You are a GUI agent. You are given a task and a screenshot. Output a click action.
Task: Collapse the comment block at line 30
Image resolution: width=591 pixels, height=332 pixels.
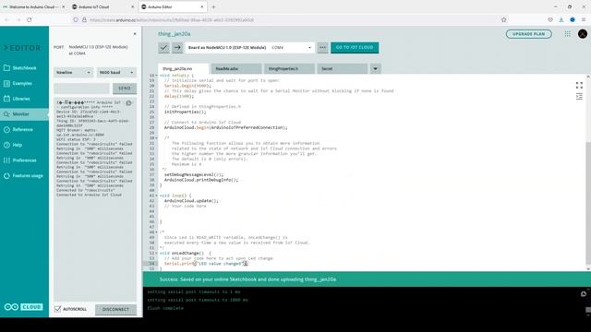click(x=157, y=138)
